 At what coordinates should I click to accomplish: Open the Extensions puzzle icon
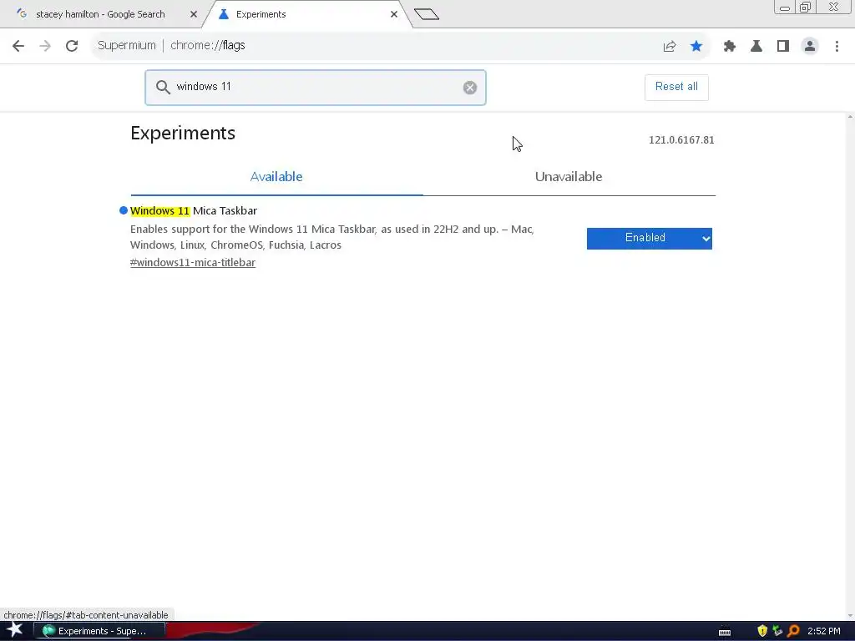tap(730, 47)
